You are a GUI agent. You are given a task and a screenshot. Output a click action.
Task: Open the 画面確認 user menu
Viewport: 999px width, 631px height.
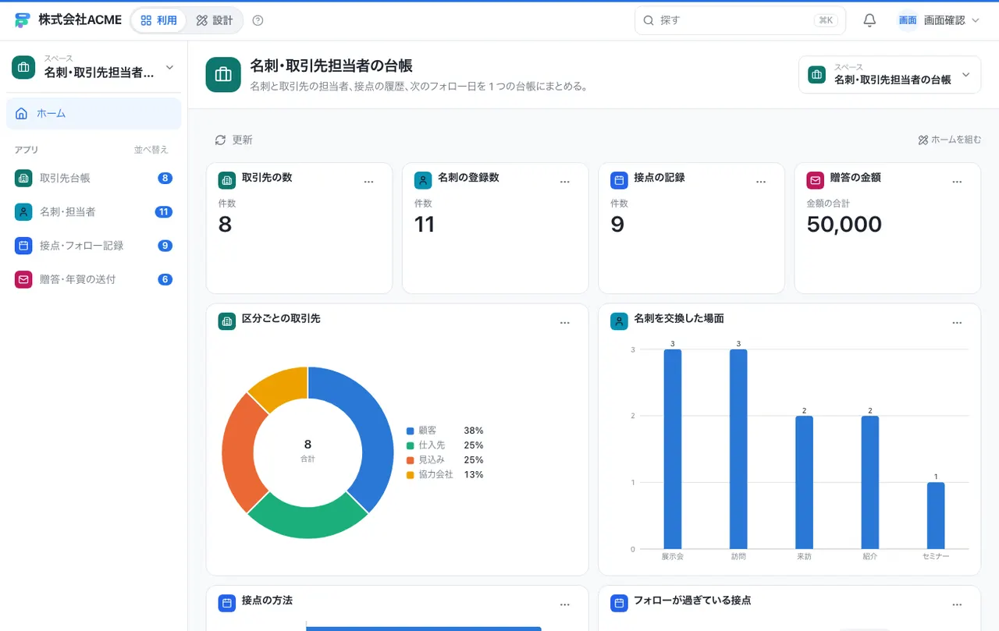pos(938,20)
